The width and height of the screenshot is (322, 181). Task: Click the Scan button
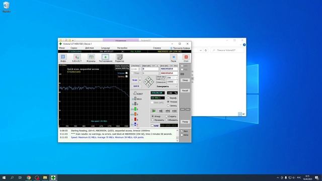coord(135,80)
